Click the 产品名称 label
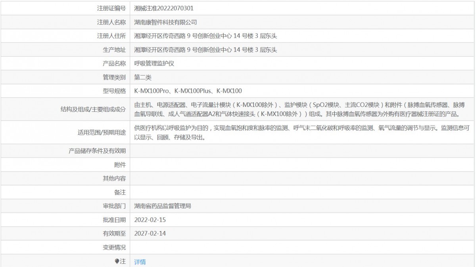Image resolution: width=476 pixels, height=267 pixels. 114,63
